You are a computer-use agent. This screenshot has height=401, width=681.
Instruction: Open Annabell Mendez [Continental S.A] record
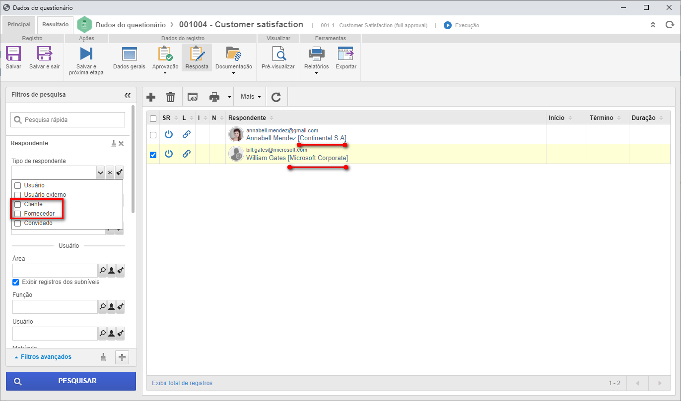(296, 138)
